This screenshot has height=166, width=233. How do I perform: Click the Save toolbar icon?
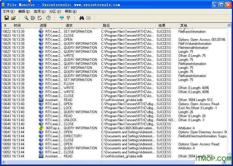[x=6, y=18]
